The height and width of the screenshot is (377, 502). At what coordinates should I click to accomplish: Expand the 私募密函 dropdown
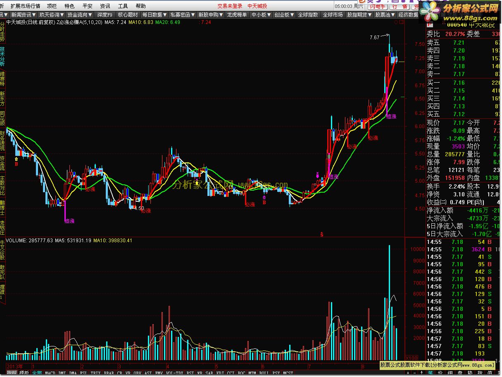[183, 15]
